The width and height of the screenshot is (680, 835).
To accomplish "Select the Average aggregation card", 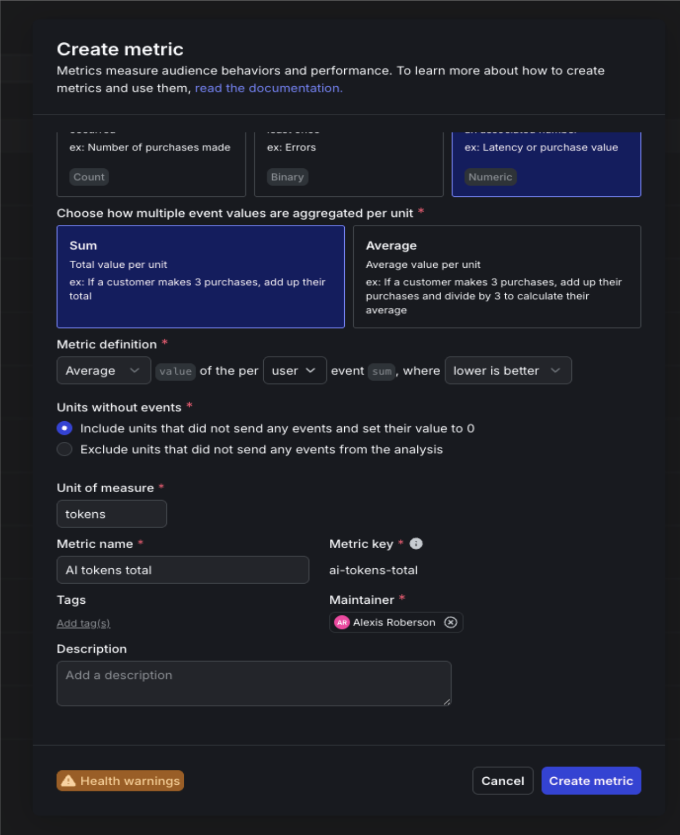I will (x=497, y=276).
